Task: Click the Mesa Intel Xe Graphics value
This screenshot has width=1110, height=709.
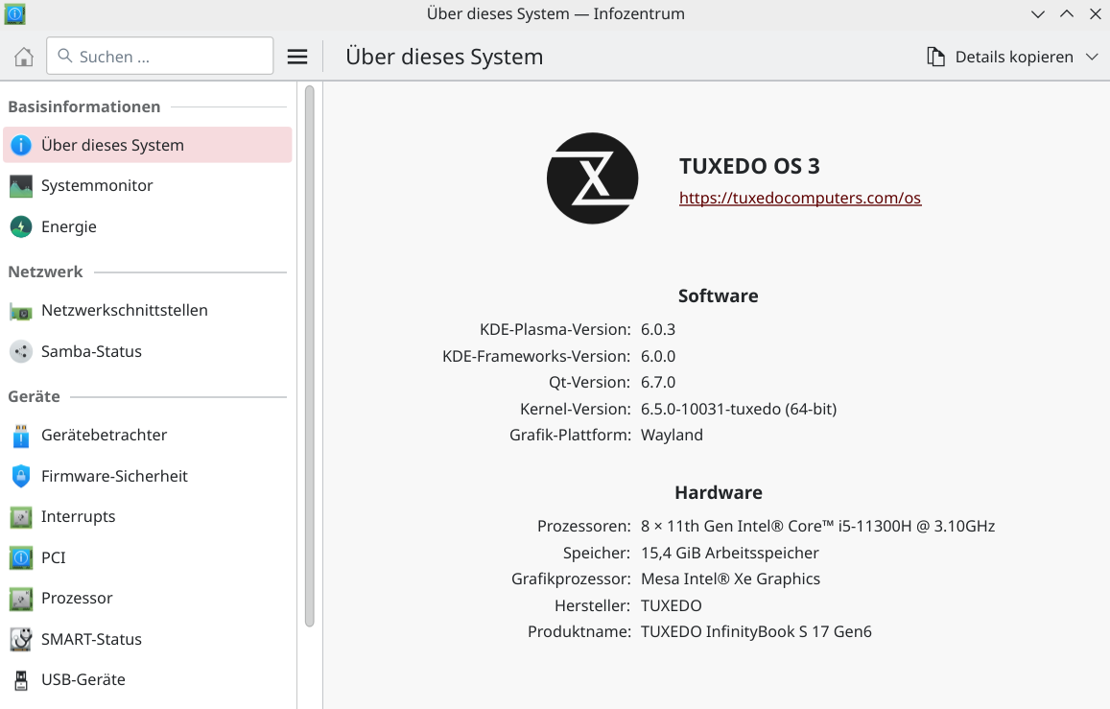Action: [730, 579]
